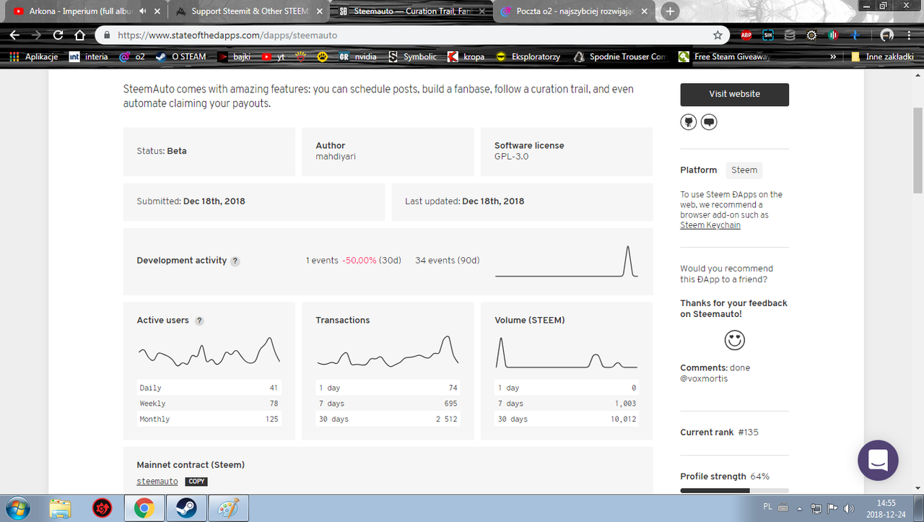
Task: Click the Active users sparkline chart
Action: point(209,351)
